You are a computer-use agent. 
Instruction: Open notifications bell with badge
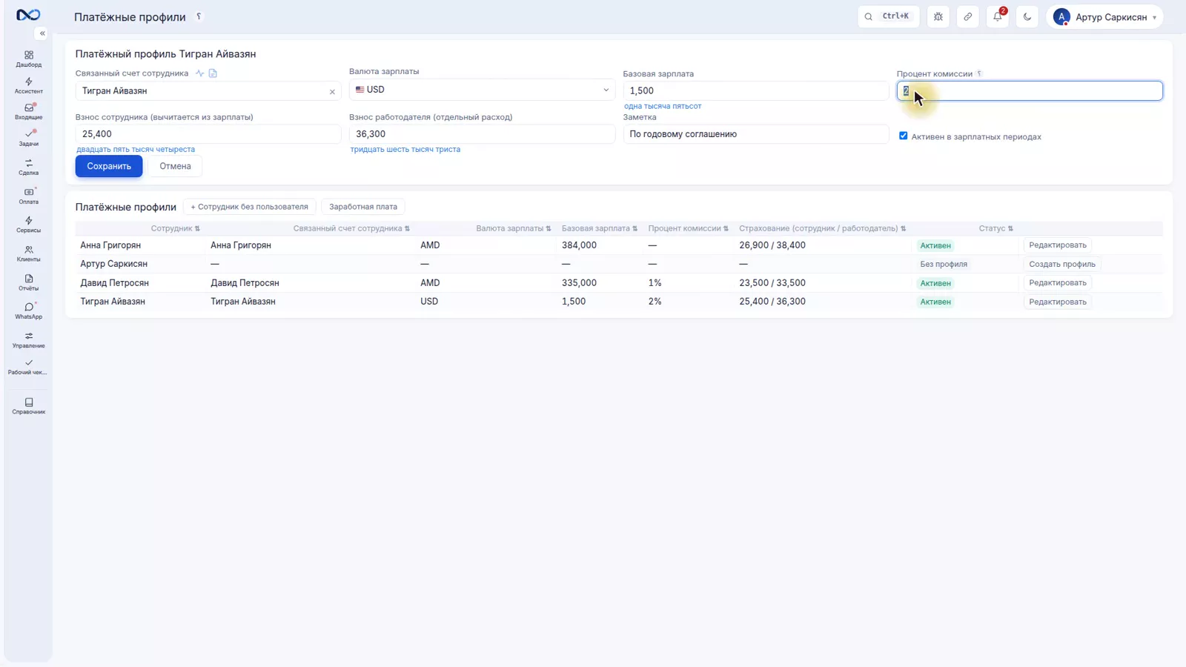[998, 17]
